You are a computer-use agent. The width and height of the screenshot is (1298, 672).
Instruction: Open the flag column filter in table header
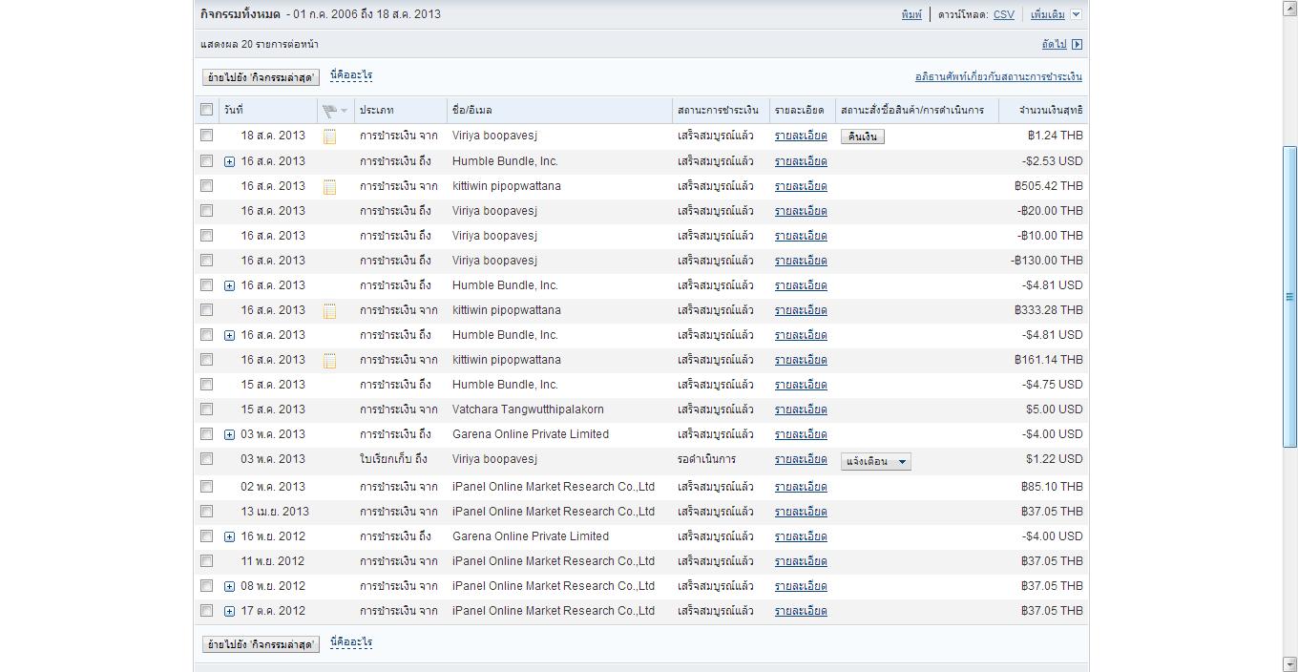tap(335, 111)
